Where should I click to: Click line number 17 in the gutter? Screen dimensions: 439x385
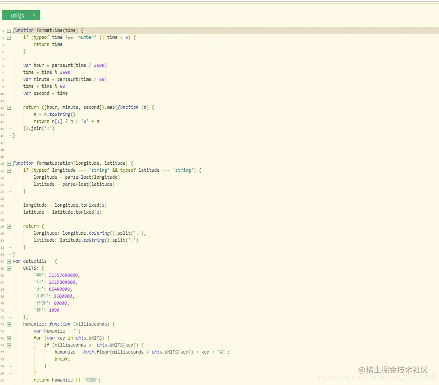click(x=2, y=143)
